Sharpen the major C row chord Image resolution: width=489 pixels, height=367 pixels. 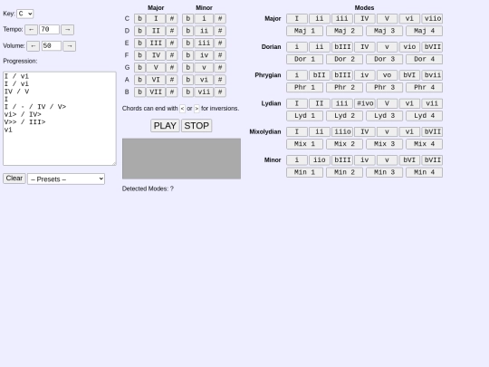click(x=172, y=19)
